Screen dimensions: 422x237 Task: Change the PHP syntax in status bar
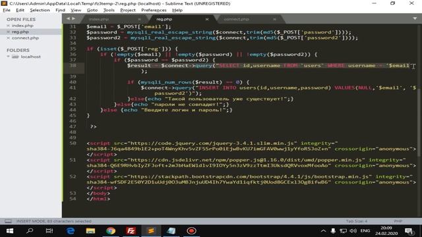(x=398, y=221)
